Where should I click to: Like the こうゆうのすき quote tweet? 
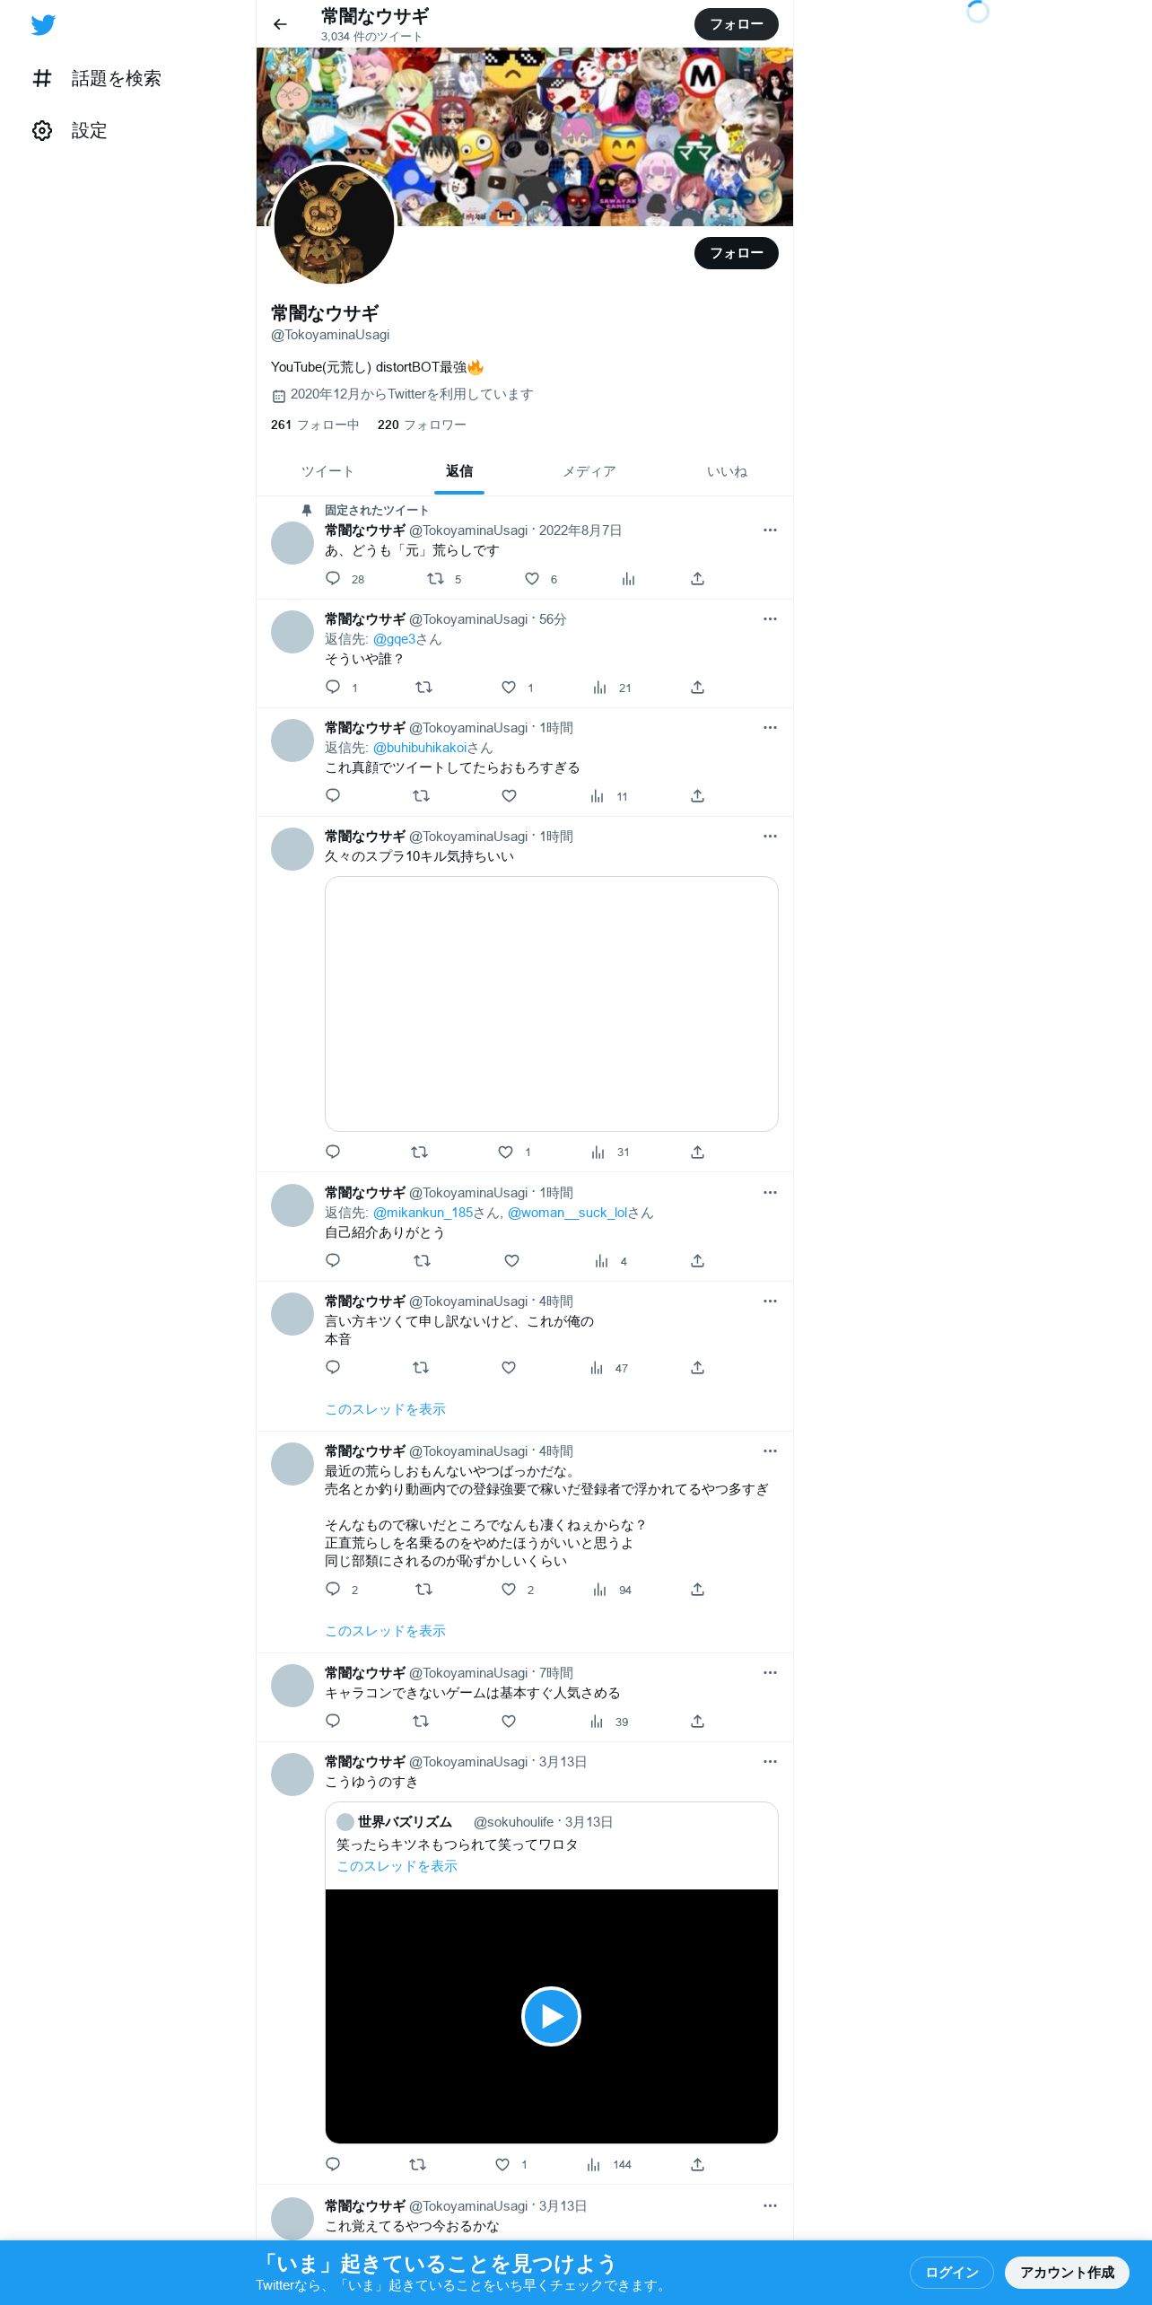point(502,2164)
